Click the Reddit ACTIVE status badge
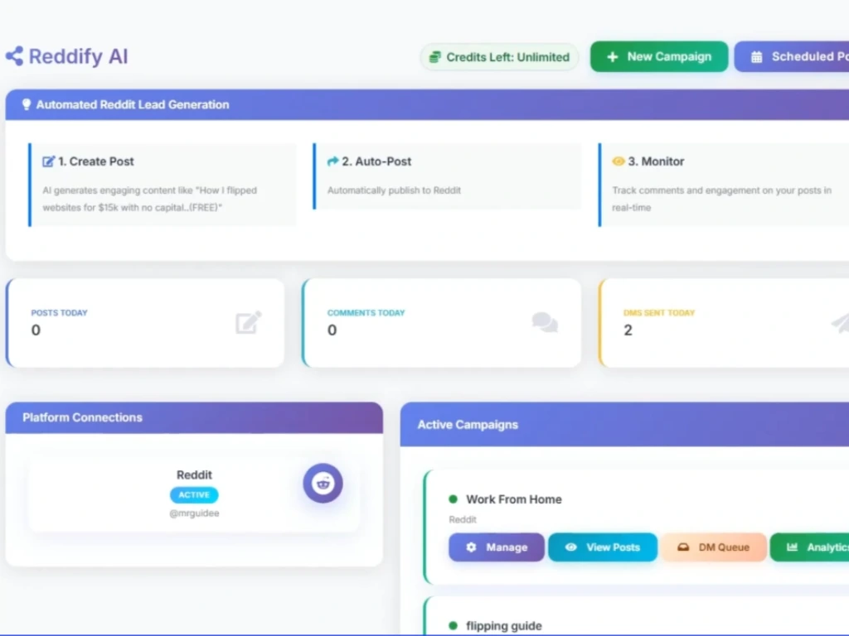Image resolution: width=849 pixels, height=636 pixels. tap(194, 495)
